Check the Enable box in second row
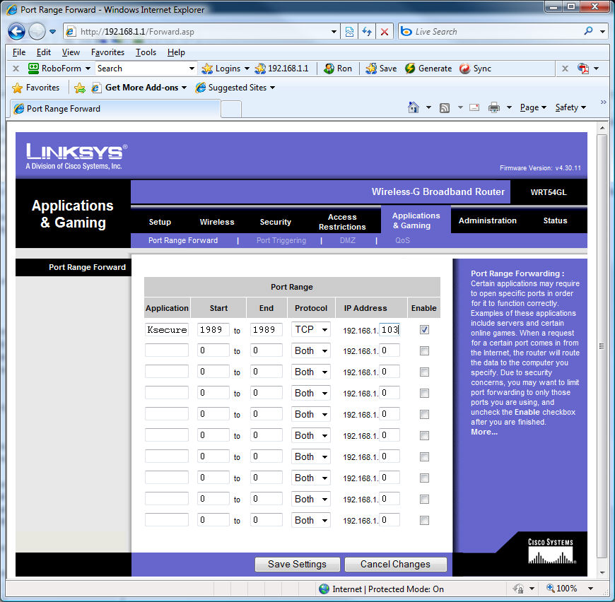The image size is (615, 602). click(x=424, y=350)
